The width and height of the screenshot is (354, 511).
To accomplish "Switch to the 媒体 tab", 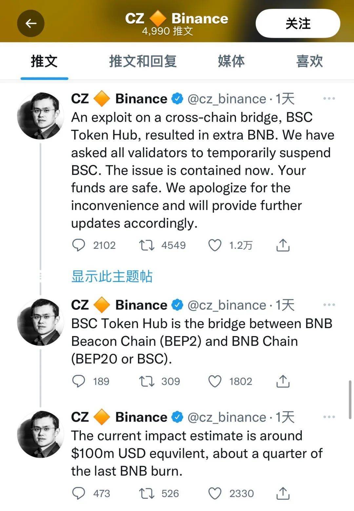I will tap(231, 61).
